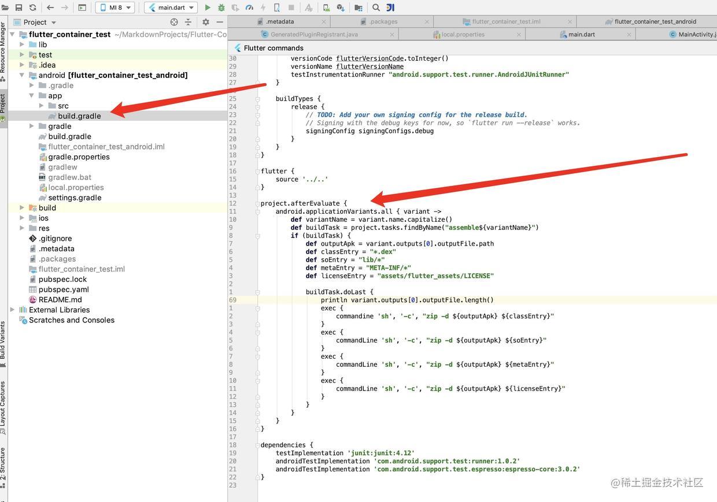This screenshot has height=502, width=717.
Task: Open the Layout Captures tool window
Action: click(x=3, y=407)
